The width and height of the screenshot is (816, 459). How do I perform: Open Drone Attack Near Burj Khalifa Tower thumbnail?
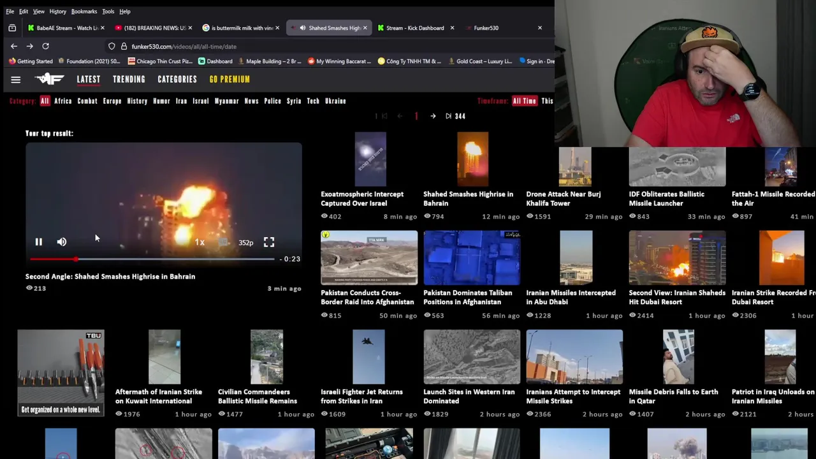(575, 167)
